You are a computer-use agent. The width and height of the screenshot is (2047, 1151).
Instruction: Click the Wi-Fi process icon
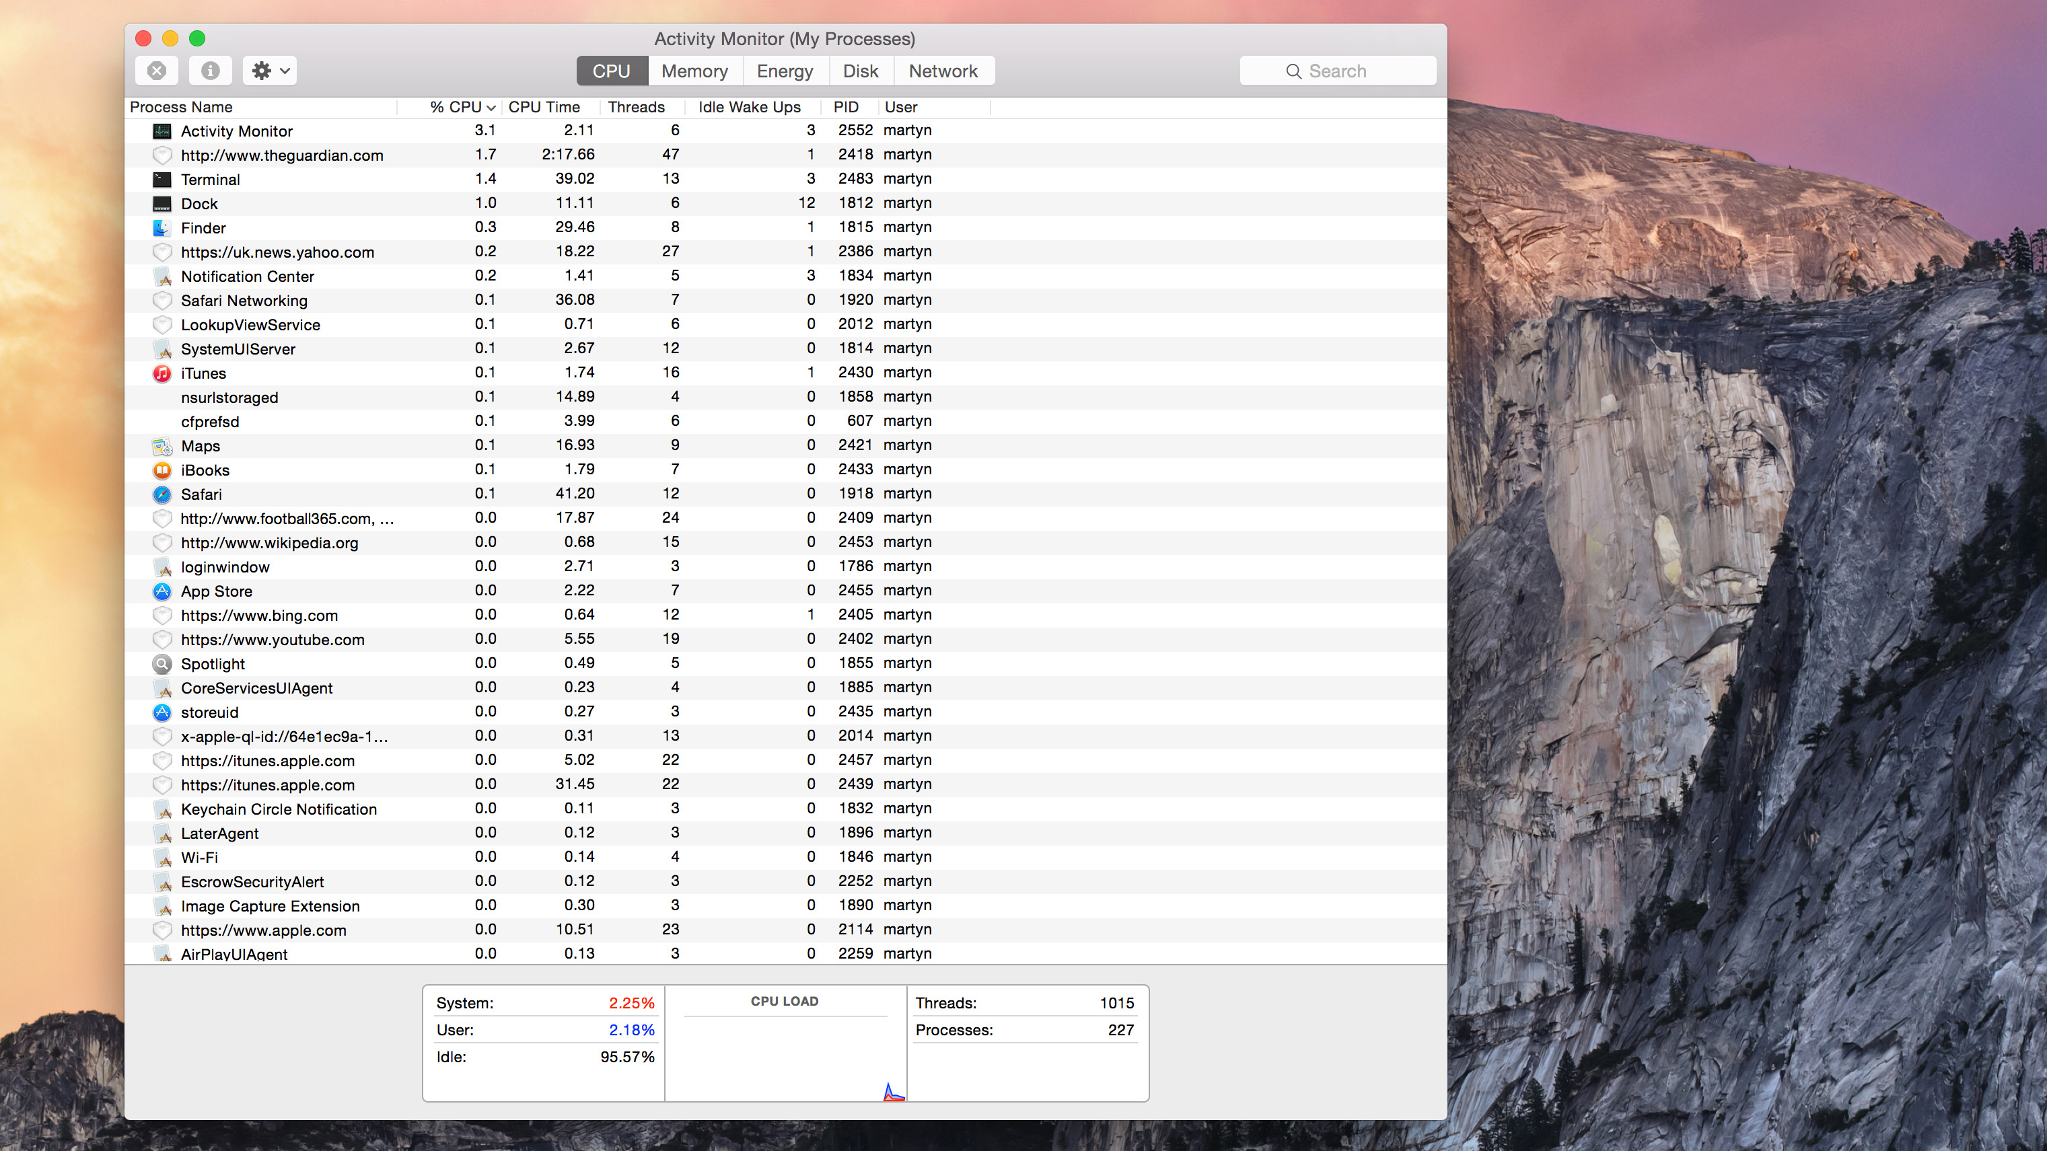(x=162, y=858)
